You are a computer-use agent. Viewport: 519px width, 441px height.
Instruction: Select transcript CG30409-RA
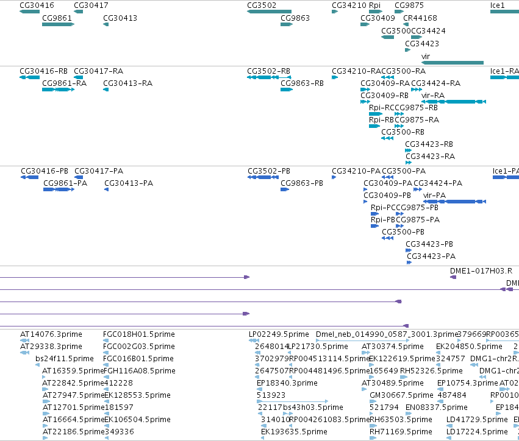[x=385, y=83]
